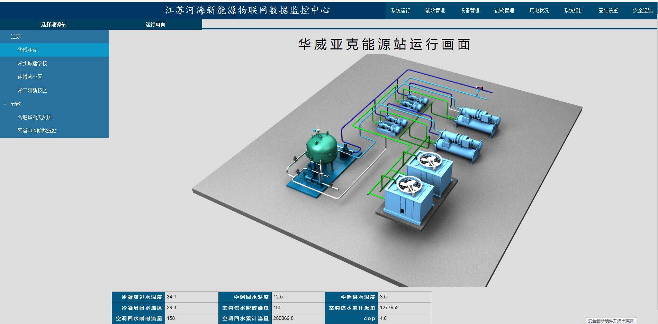Click 安全退出 to log out
The height and width of the screenshot is (324, 658).
(x=643, y=11)
